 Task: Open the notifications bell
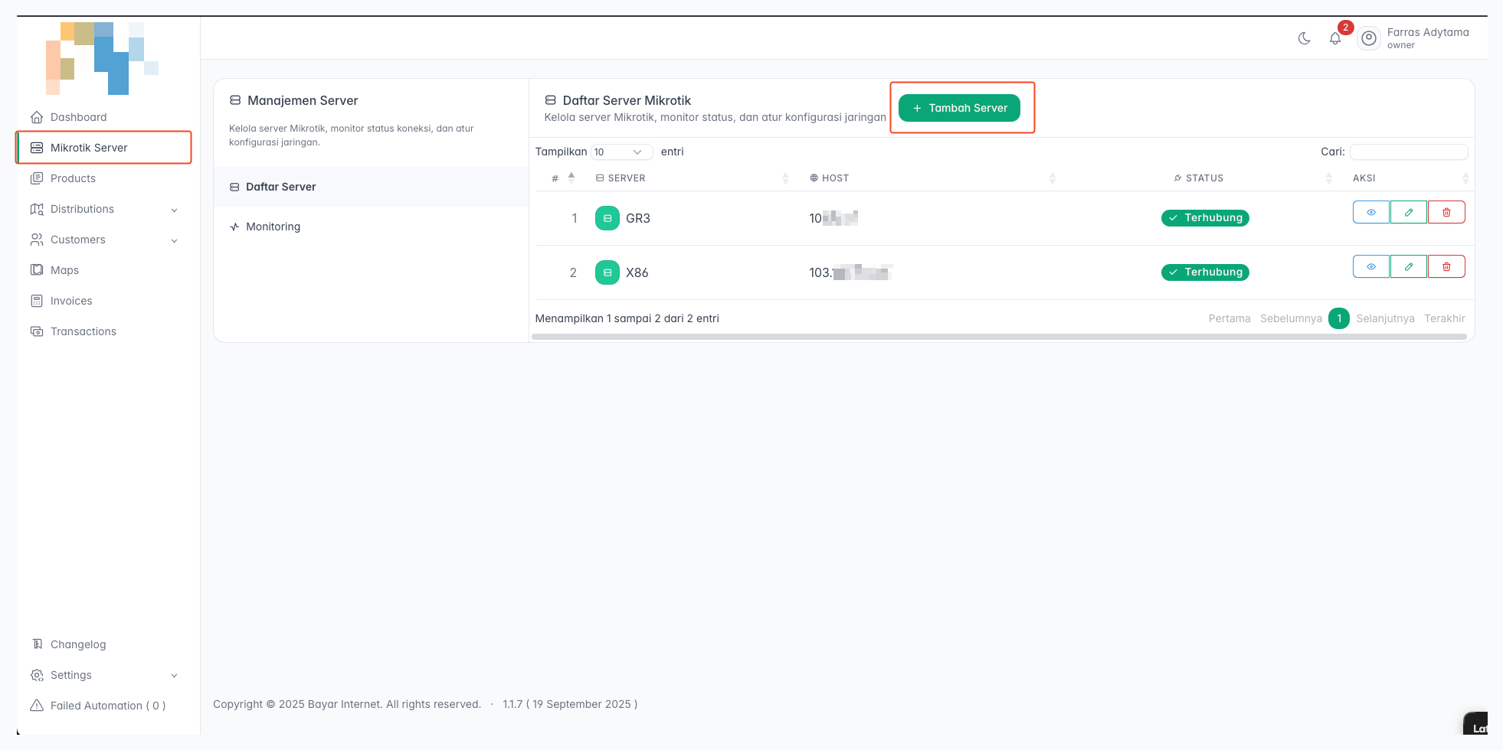[x=1335, y=38]
